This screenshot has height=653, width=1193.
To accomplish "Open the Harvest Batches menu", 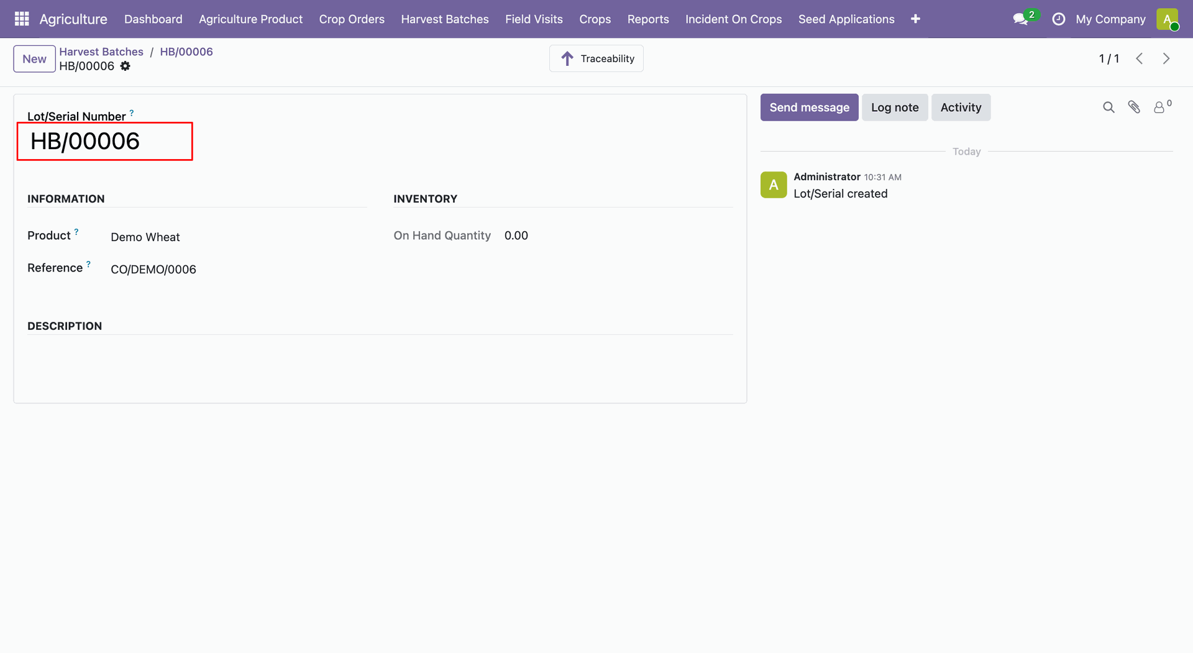I will click(x=445, y=19).
